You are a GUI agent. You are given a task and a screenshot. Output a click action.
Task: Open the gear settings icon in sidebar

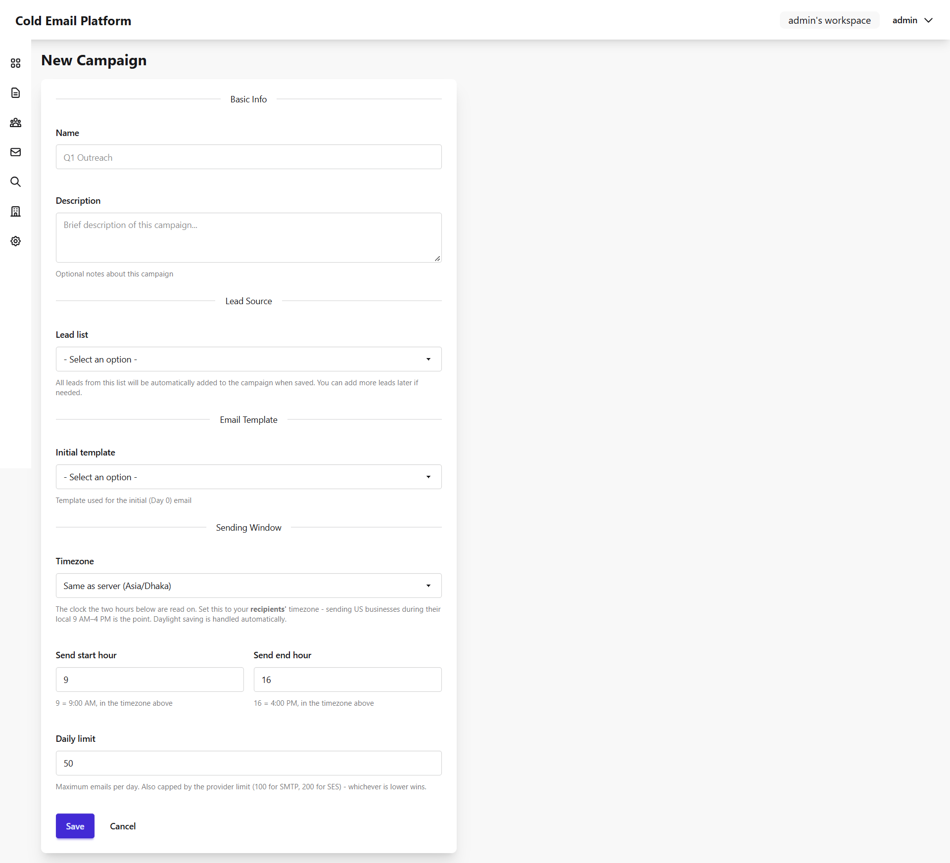point(15,241)
